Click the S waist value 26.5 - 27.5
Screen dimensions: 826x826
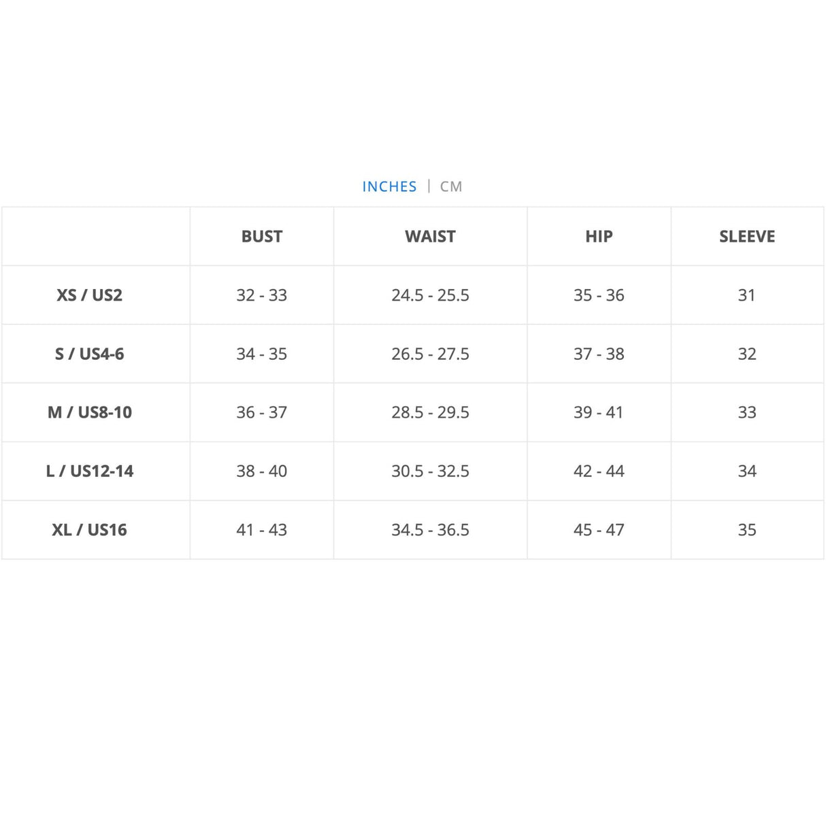pyautogui.click(x=430, y=354)
